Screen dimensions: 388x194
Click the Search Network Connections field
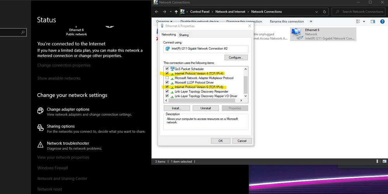[359, 12]
